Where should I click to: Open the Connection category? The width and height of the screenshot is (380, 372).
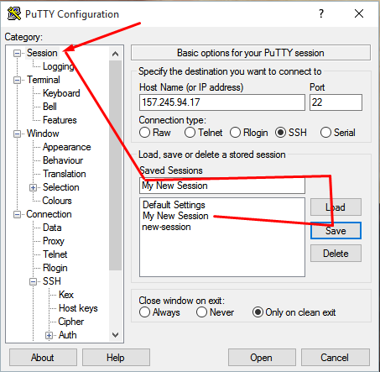[x=49, y=214]
